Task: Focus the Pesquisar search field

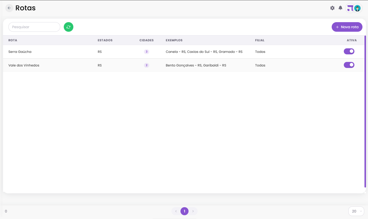Action: (34, 27)
